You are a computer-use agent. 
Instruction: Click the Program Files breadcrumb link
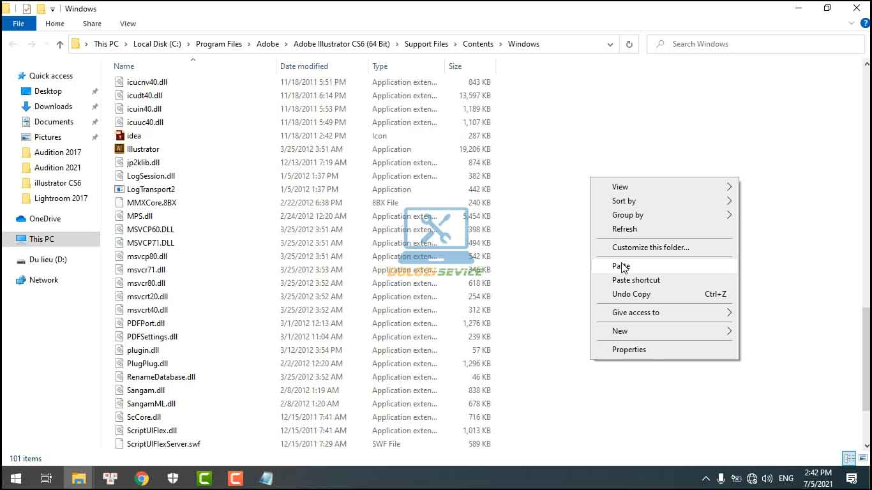(219, 44)
